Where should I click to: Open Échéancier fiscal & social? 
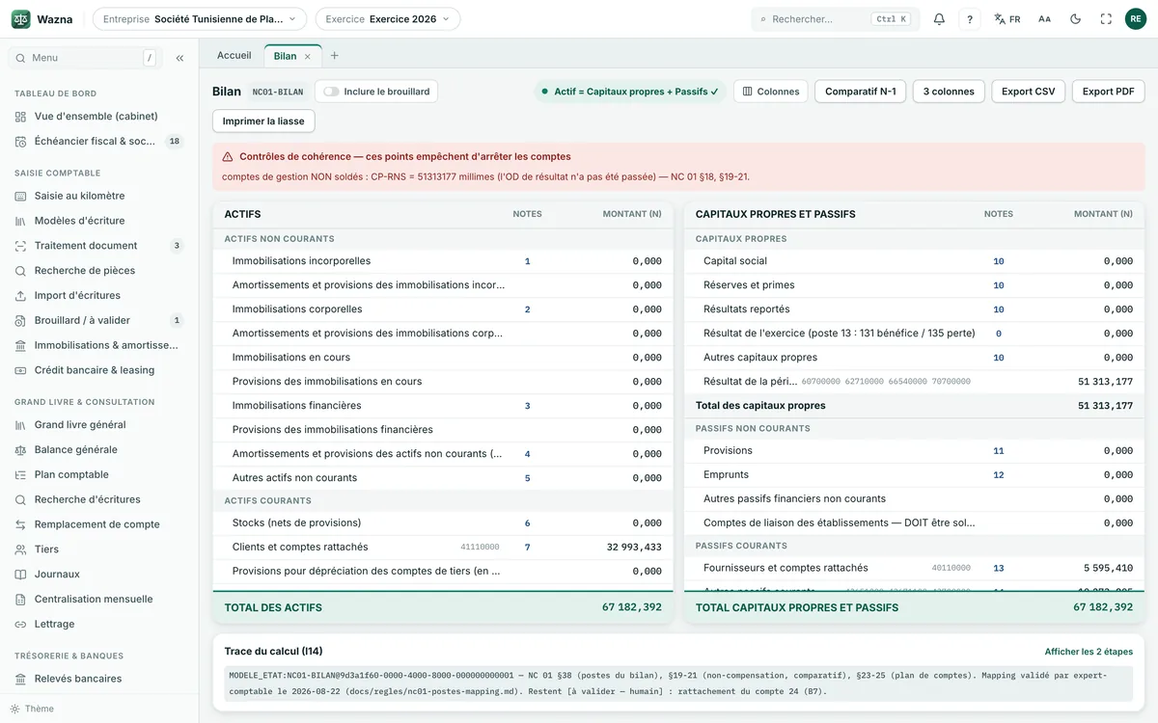click(99, 142)
